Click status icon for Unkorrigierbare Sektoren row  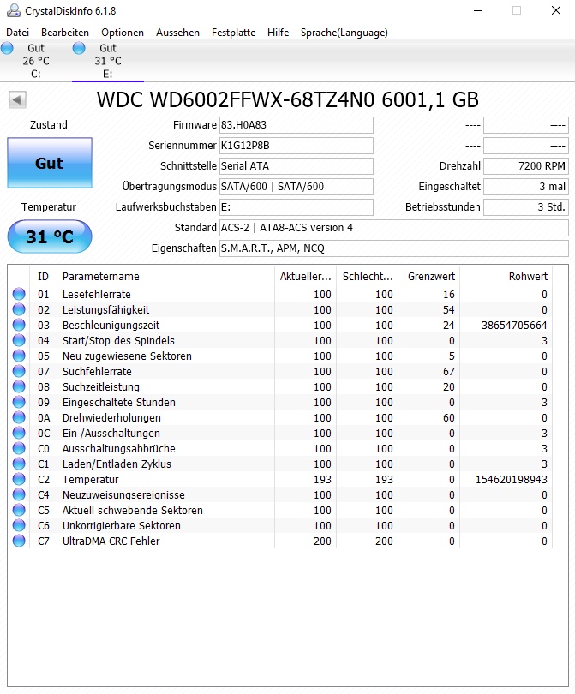19,525
